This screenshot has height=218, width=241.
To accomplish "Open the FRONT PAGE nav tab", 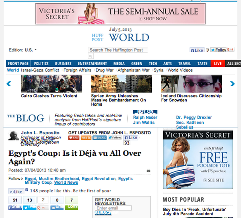I will point(18,64).
